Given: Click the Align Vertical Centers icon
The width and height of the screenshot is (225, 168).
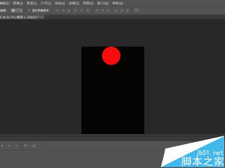Looking at the screenshot, I should coord(63,10).
